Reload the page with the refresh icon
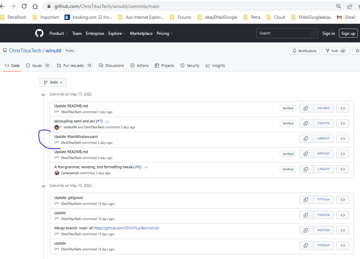Viewport: 360px width, 259px height. click(x=24, y=6)
